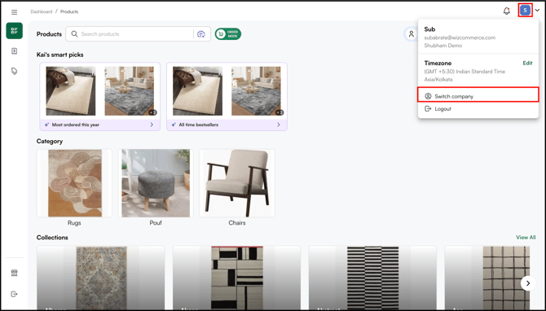Open the tag labels sidebar icon
Screen dimensions: 546x311
(x=15, y=72)
